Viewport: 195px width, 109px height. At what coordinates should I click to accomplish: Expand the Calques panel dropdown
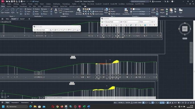(x=90, y=16)
